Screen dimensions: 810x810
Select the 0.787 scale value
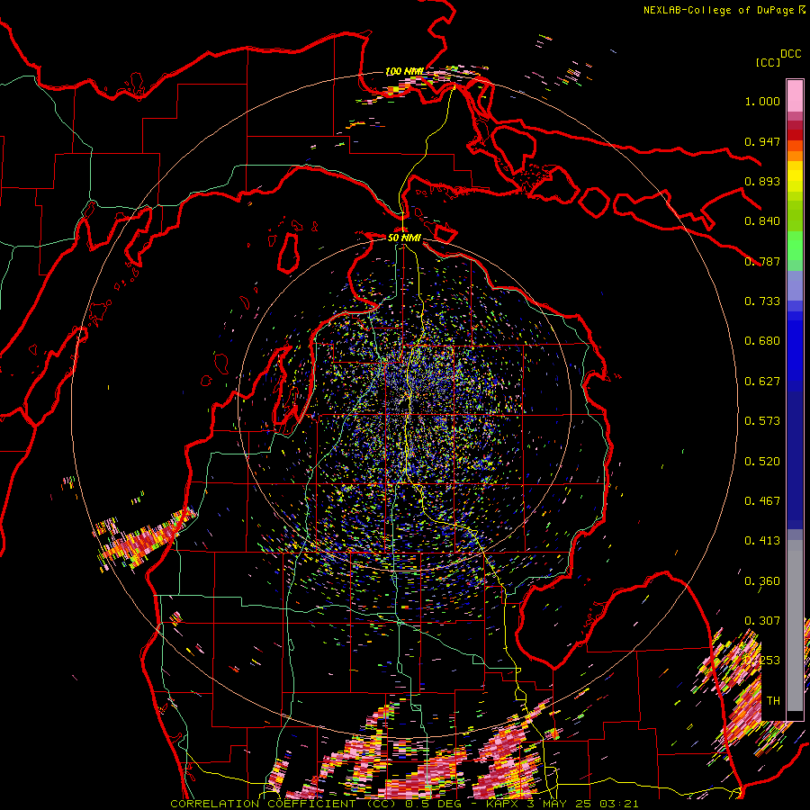tap(762, 261)
